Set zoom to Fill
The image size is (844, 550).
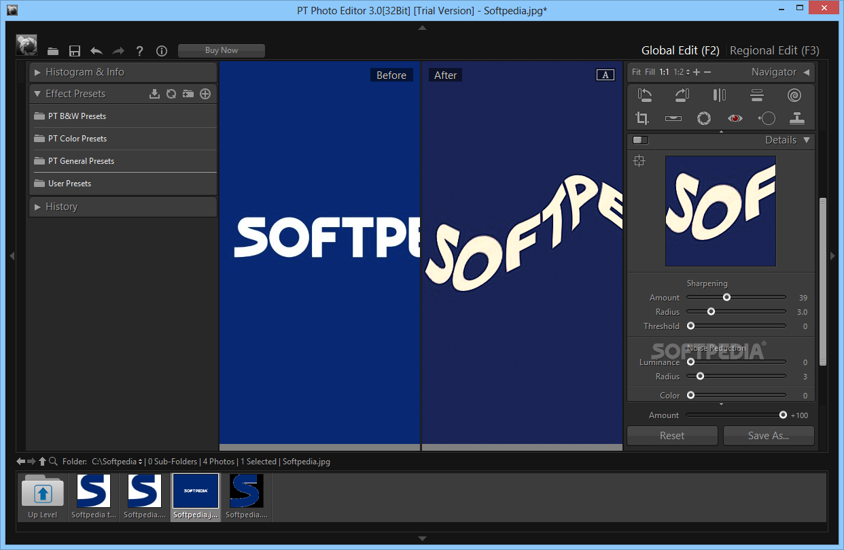(650, 72)
